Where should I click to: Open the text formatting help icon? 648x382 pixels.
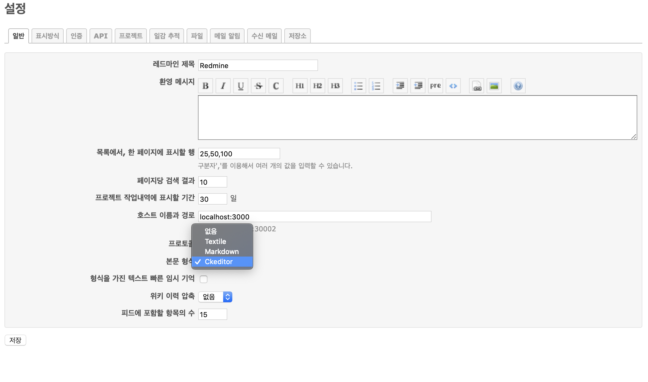[x=518, y=86]
